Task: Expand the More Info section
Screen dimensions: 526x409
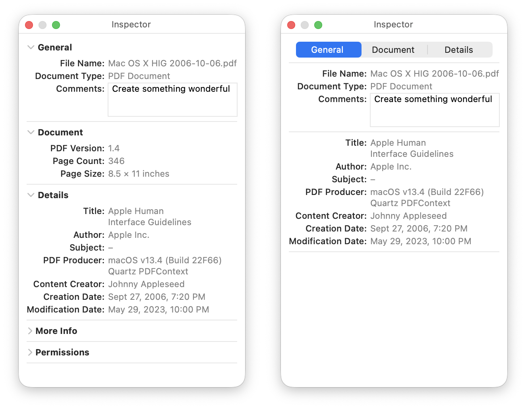Action: click(x=30, y=331)
